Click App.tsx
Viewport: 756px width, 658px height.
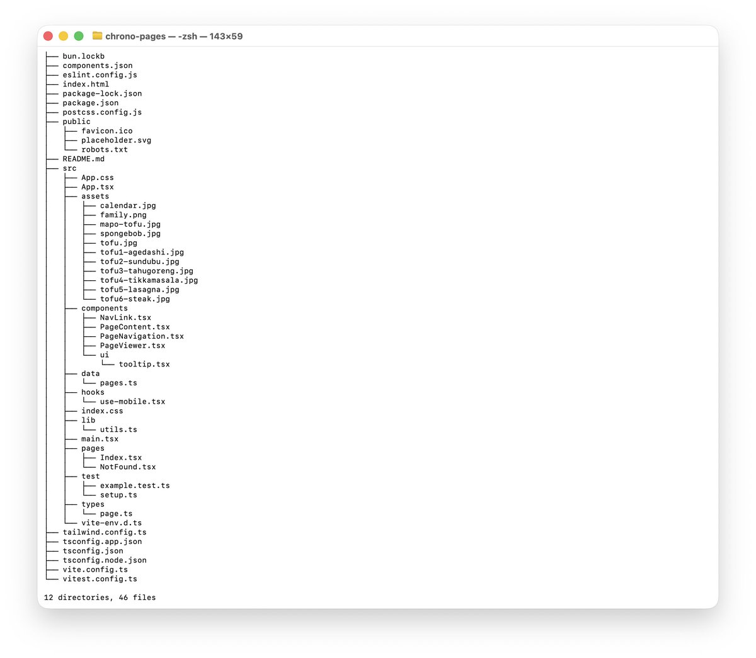coord(98,187)
